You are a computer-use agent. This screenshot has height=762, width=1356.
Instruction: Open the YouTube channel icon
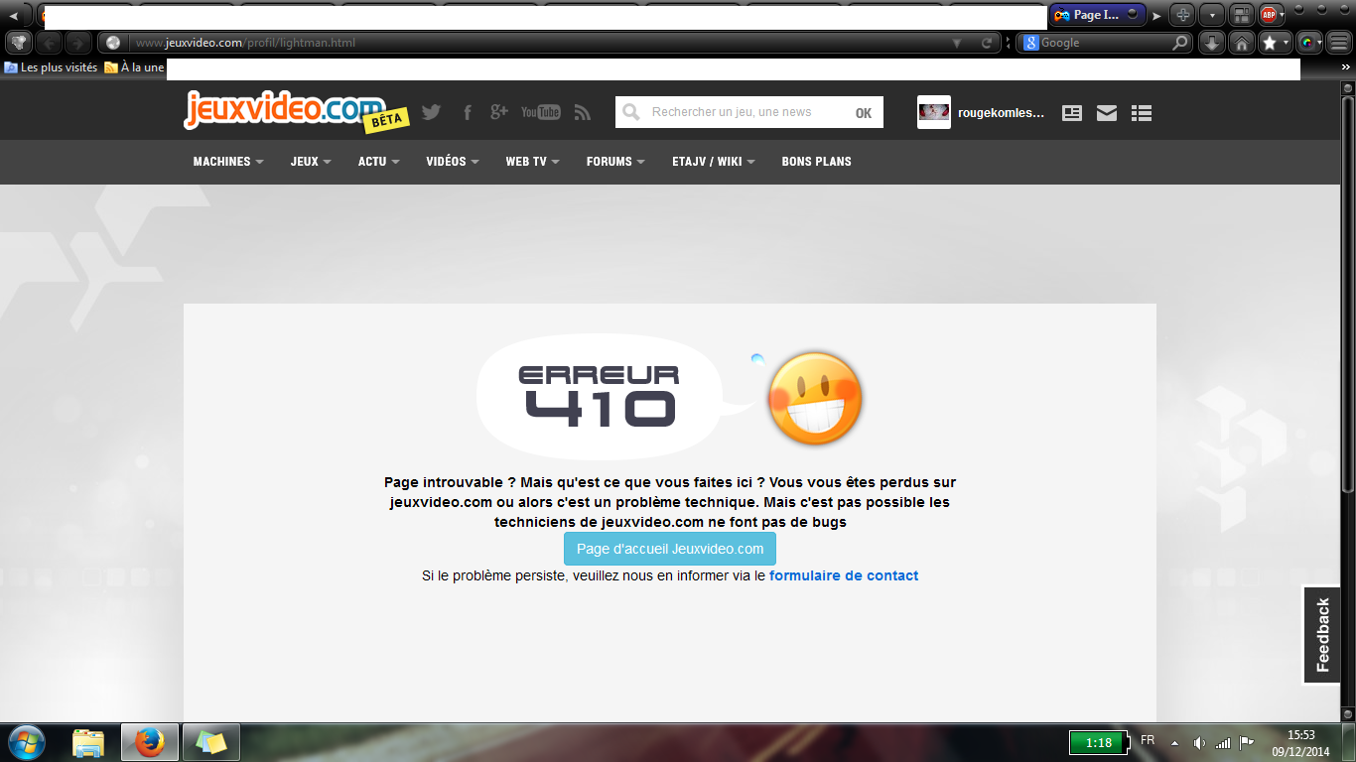click(x=541, y=112)
